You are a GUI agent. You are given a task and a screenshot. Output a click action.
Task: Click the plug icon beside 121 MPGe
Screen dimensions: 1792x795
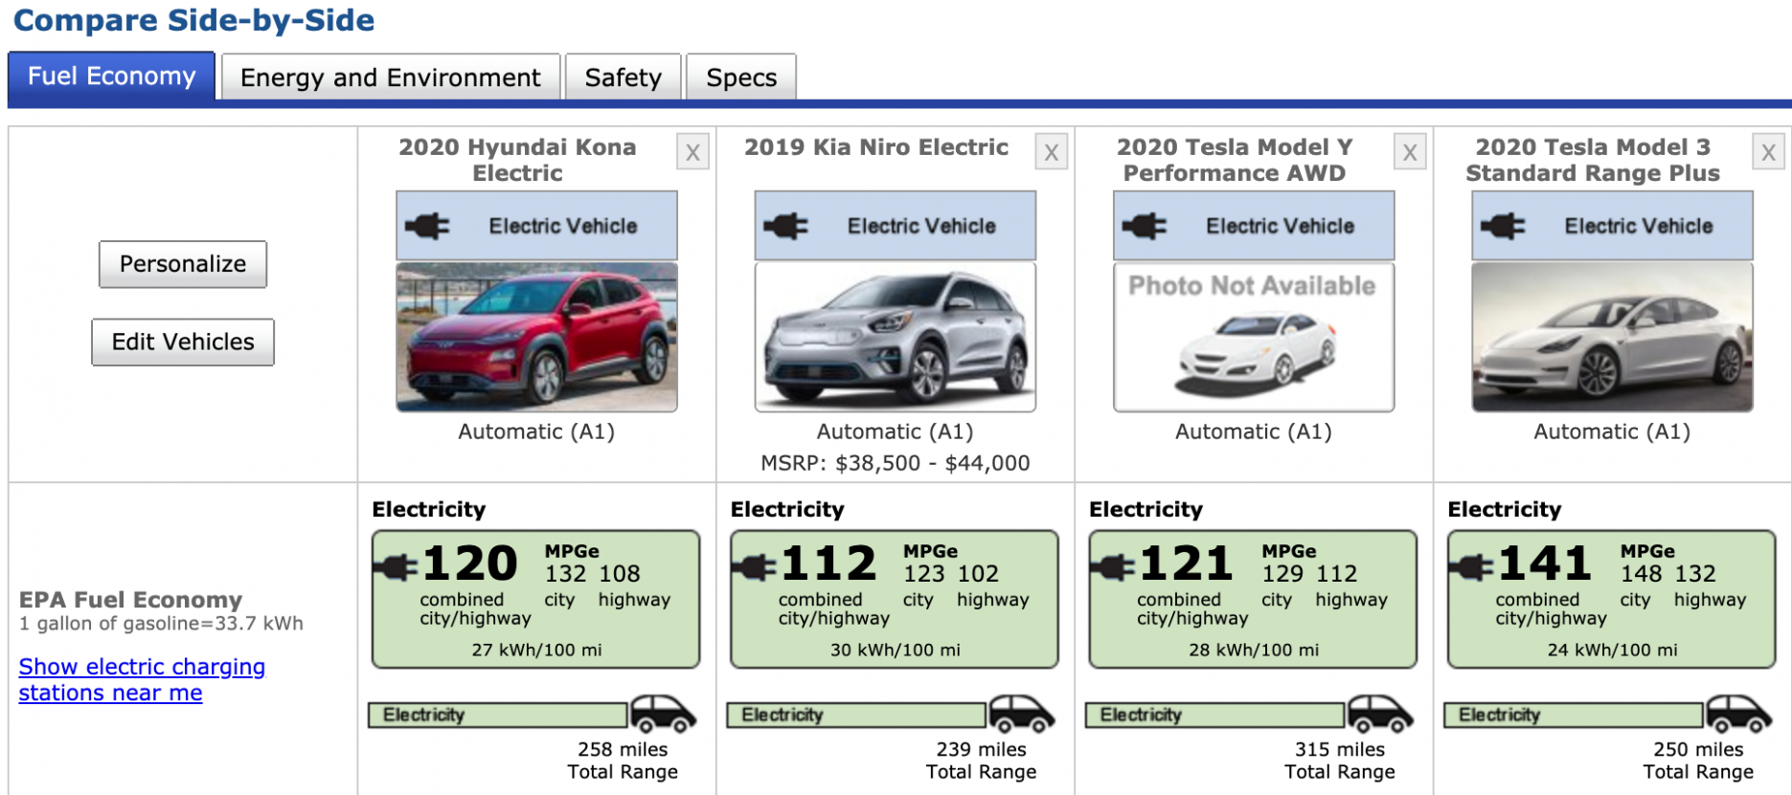[x=1113, y=567]
